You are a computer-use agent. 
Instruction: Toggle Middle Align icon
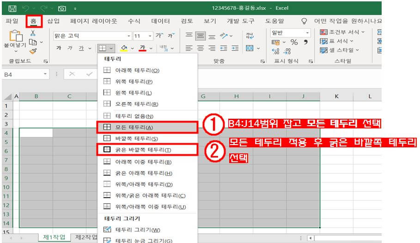(201, 36)
